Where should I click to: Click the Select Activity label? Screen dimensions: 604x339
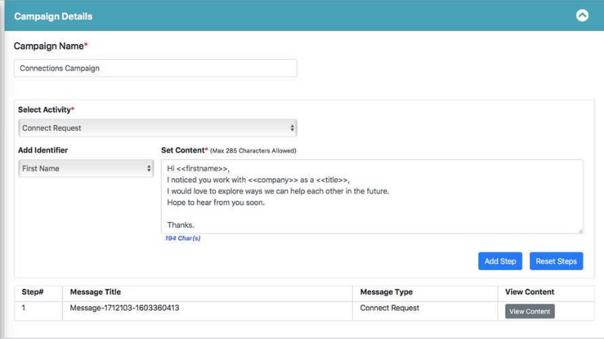(45, 110)
